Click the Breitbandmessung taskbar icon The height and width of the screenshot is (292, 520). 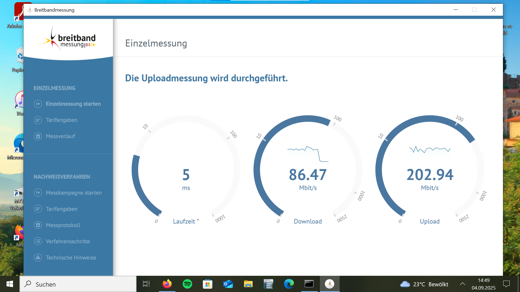coord(330,284)
